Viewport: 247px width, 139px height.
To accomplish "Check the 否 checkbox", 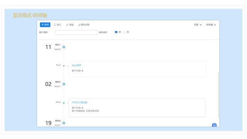I will [x=124, y=32].
